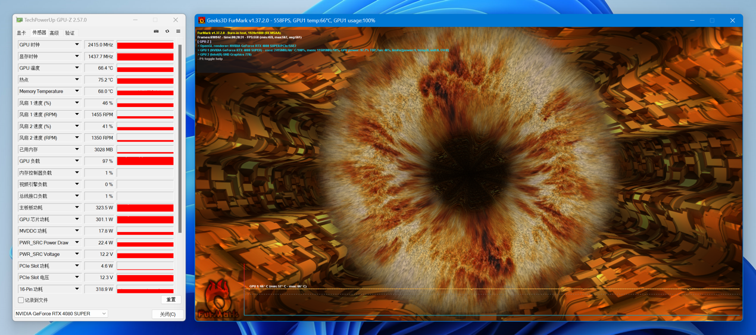Click the 关闭(C) button
Screen dimensions: 756x335
coord(167,314)
